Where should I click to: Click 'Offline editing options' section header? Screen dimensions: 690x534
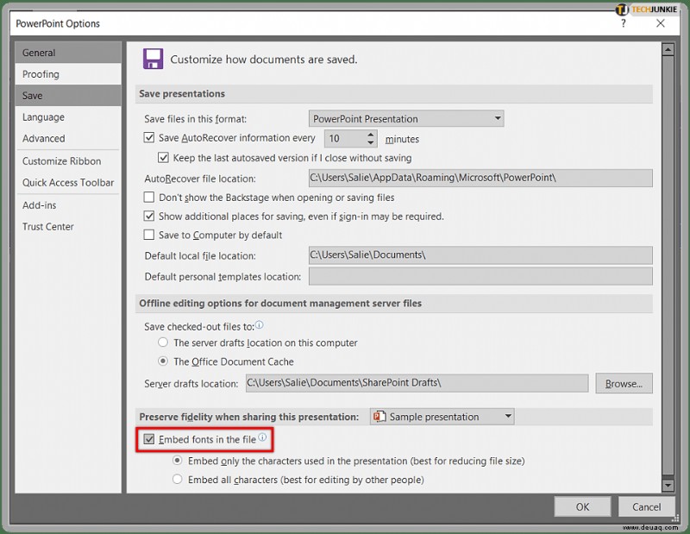[280, 304]
